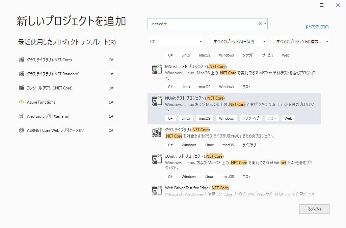This screenshot has height=228, width=346.
Task: Open the C# language filter dropdown
Action: click(175, 42)
